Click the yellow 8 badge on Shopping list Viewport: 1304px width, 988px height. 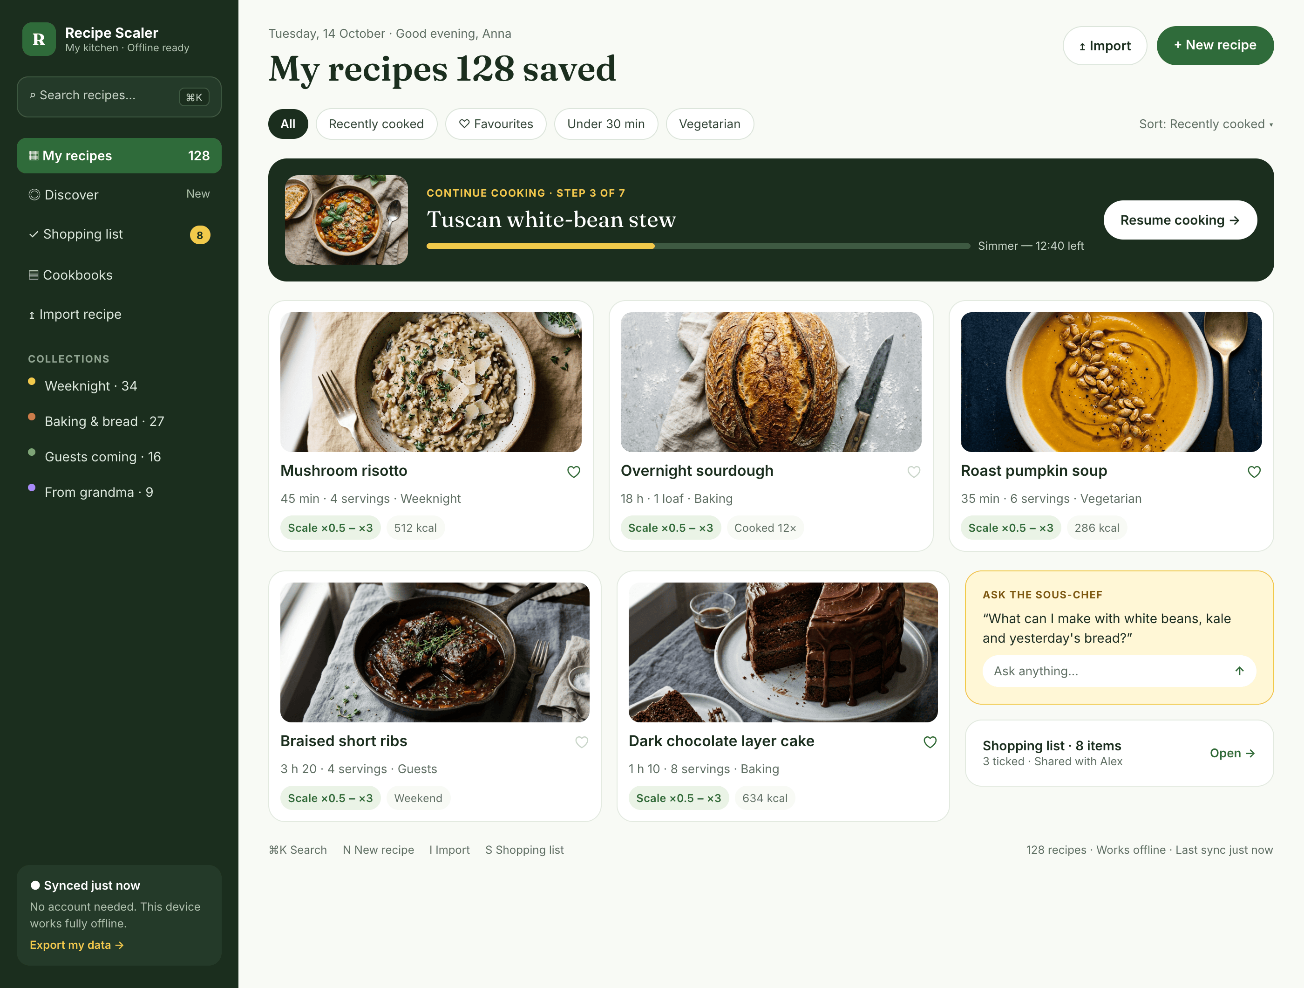tap(200, 235)
